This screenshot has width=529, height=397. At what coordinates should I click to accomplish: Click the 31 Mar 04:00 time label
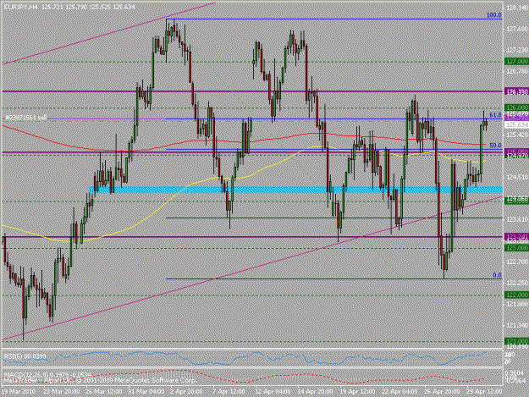146,392
